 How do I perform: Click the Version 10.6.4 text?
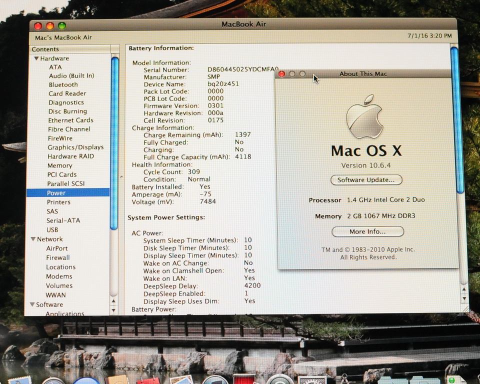click(x=366, y=165)
